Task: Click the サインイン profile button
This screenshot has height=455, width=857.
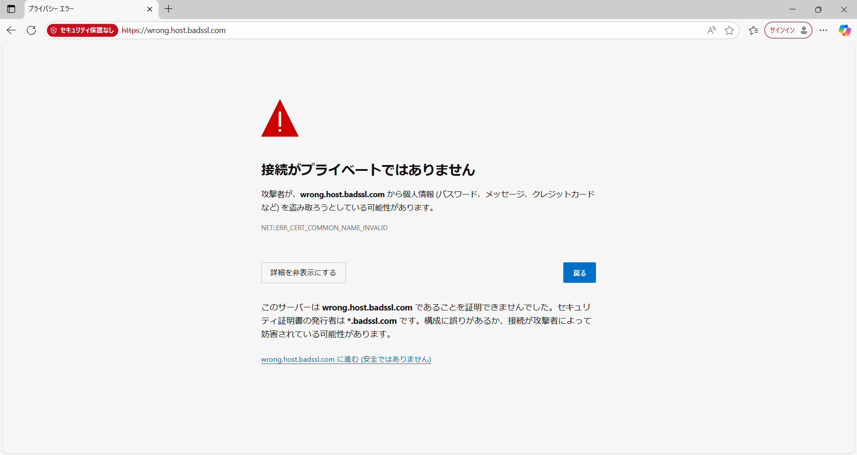Action: point(788,30)
